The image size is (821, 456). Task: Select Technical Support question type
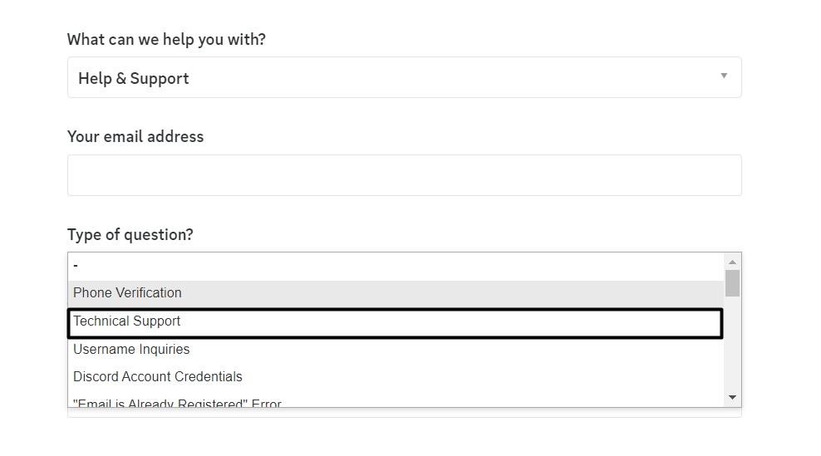[x=396, y=322]
